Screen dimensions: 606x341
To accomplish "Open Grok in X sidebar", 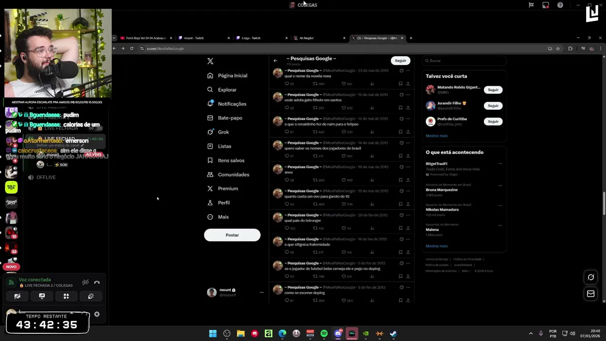I will pos(218,132).
